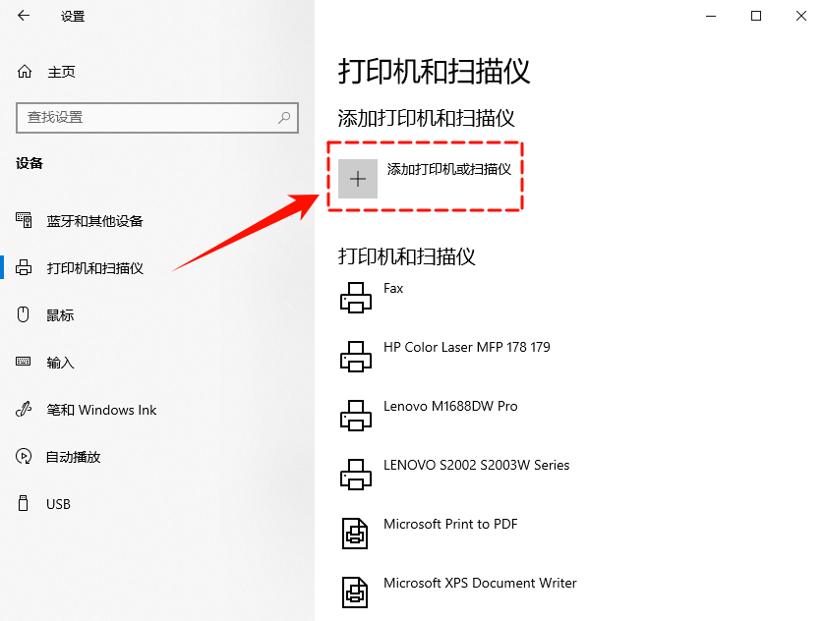Open 蓝牙和其他设备 settings page
Screen dimensions: 824x621
(x=94, y=221)
